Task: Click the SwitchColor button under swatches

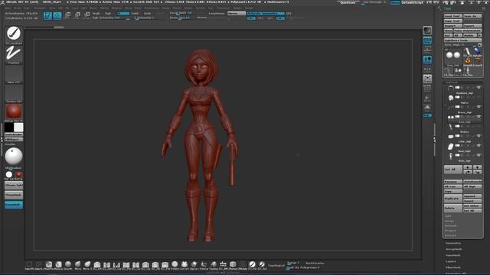Action: [14, 134]
